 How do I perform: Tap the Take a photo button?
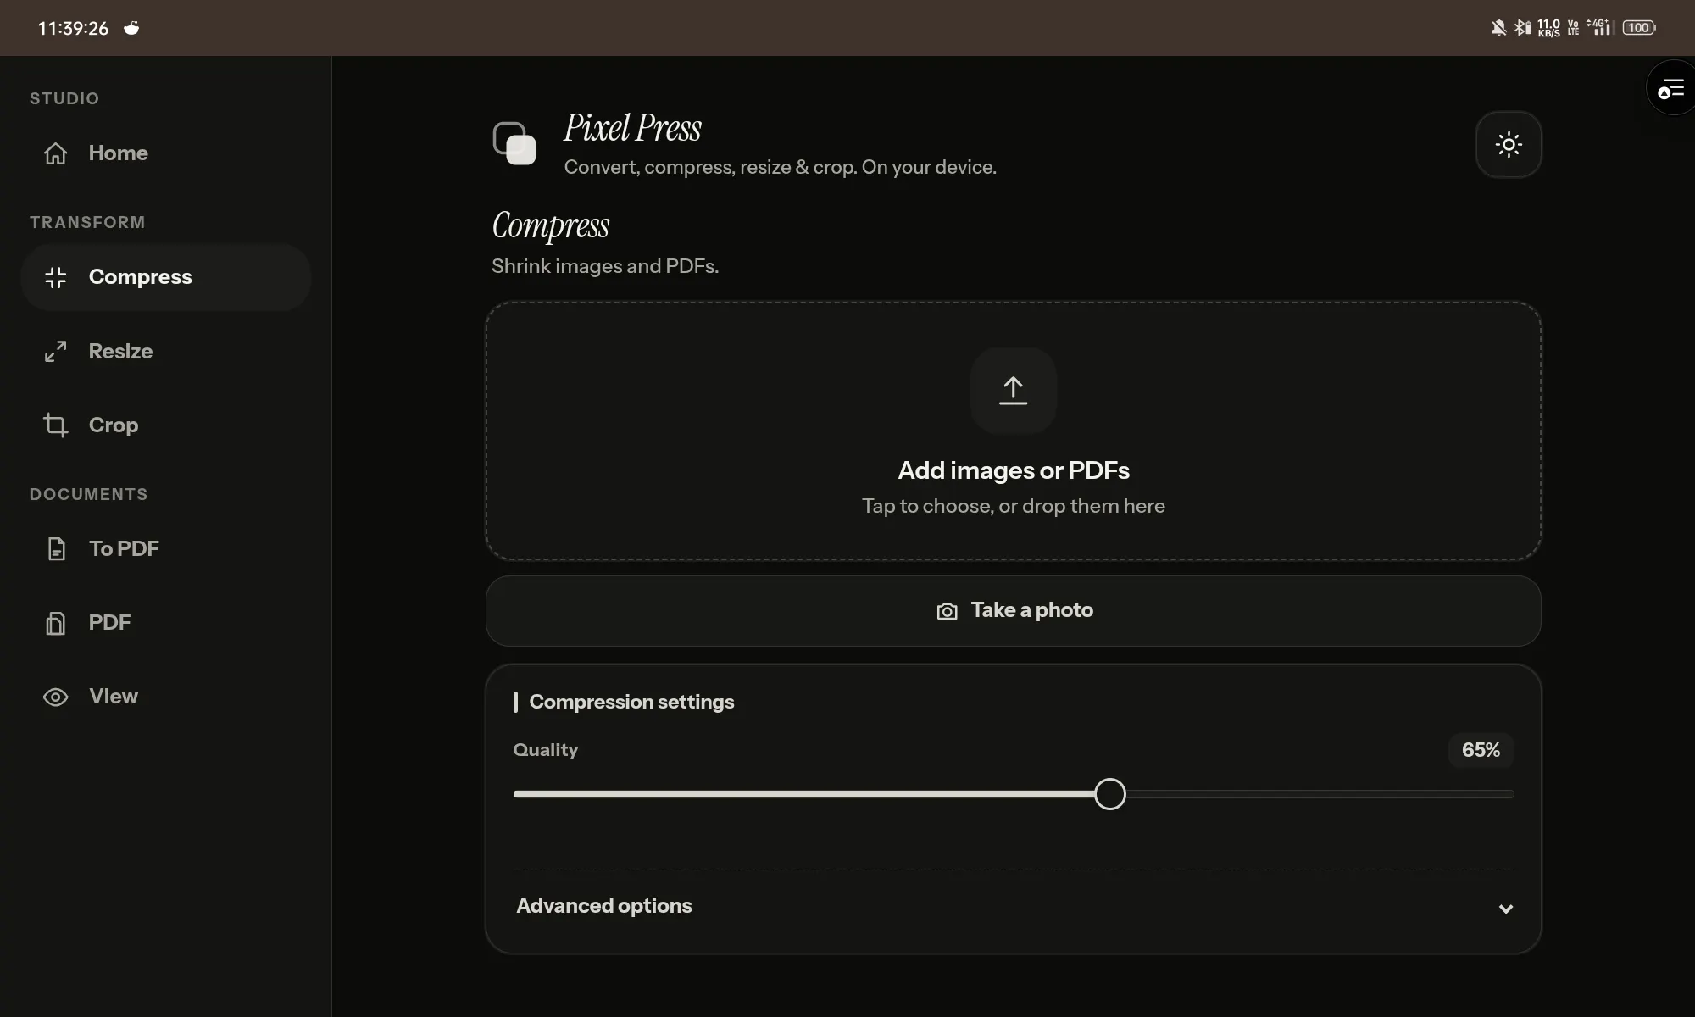(1013, 611)
